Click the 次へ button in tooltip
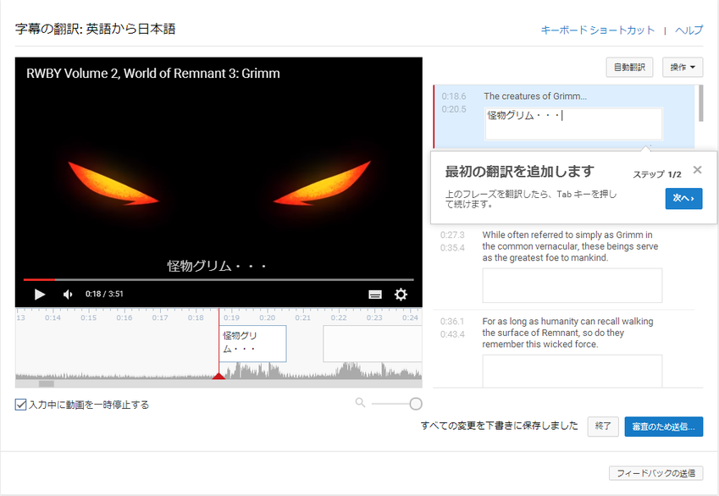 (683, 199)
